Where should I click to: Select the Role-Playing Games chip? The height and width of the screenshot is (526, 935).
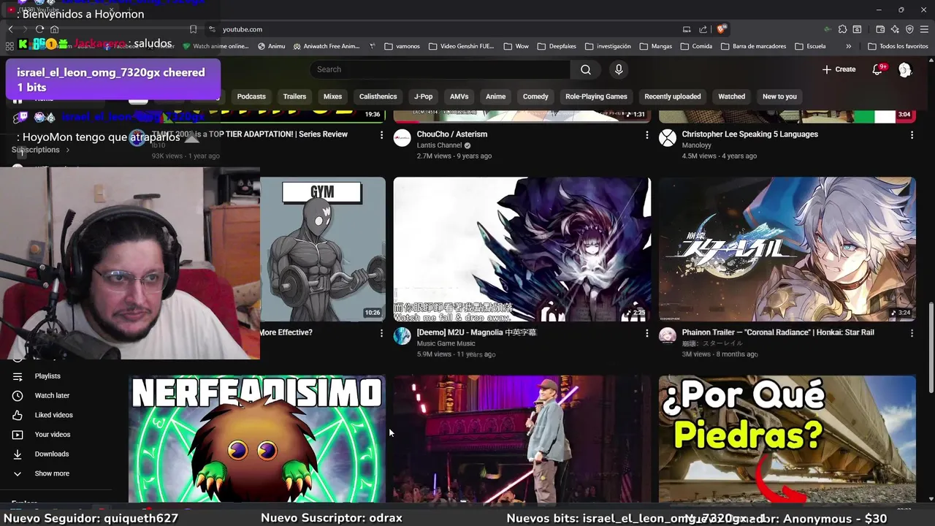pos(596,96)
